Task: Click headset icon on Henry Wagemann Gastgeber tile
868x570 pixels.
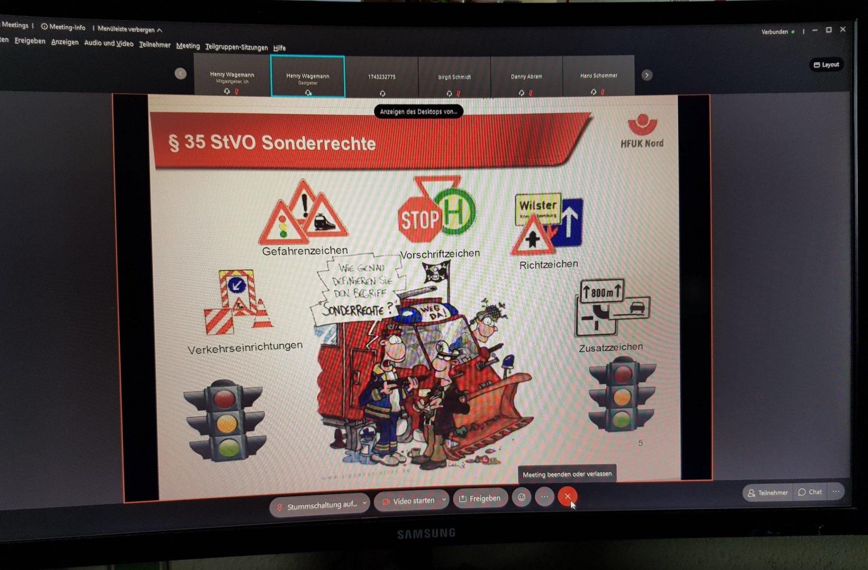Action: 308,93
